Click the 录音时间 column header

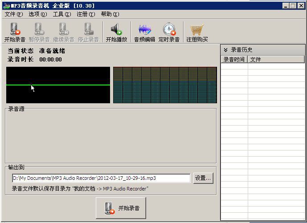pyautogui.click(x=234, y=59)
